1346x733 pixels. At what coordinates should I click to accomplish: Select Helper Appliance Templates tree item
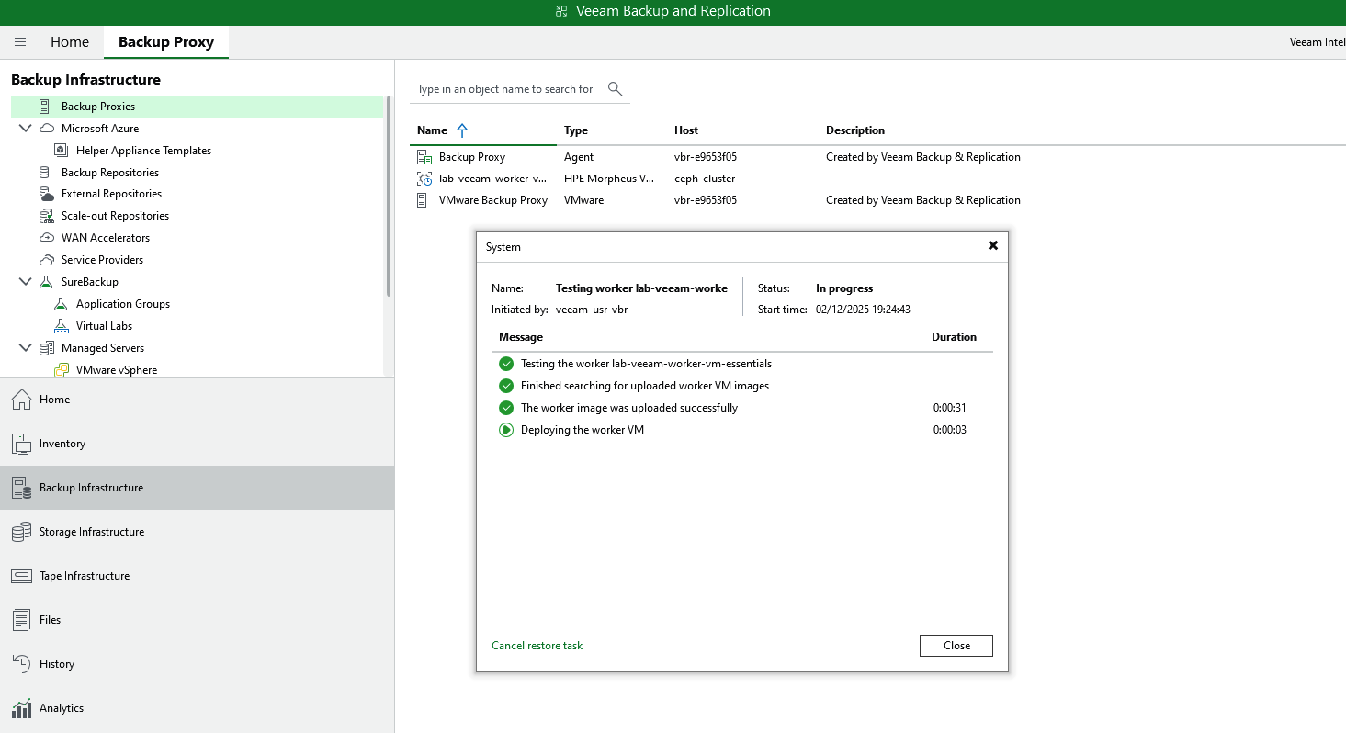pyautogui.click(x=143, y=151)
